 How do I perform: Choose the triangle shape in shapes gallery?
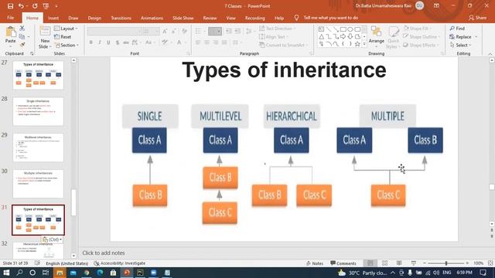point(322,36)
